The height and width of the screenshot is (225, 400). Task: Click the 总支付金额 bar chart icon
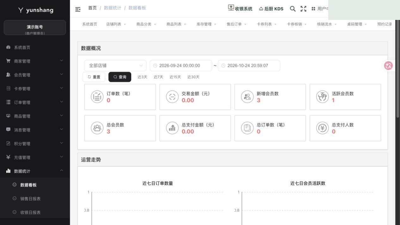pyautogui.click(x=172, y=128)
